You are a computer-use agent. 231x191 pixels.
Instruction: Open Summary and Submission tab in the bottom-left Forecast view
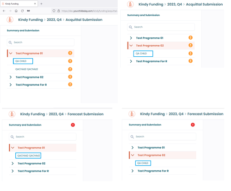(25, 125)
